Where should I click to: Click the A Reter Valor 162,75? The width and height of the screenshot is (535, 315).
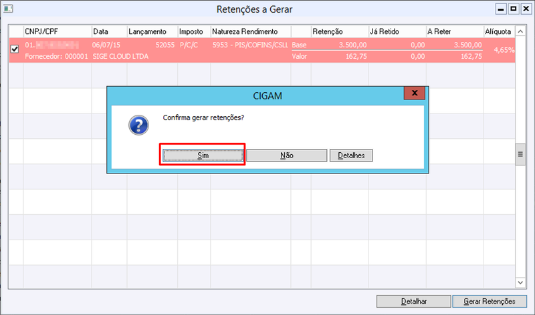471,57
